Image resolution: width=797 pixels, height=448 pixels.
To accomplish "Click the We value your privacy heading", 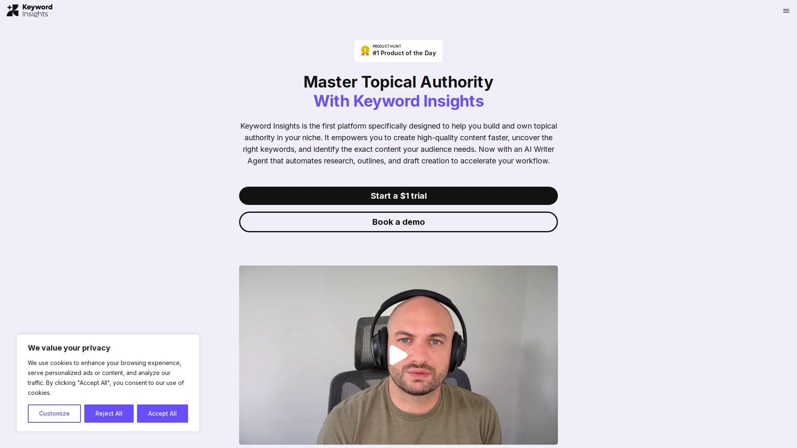I will pos(69,348).
